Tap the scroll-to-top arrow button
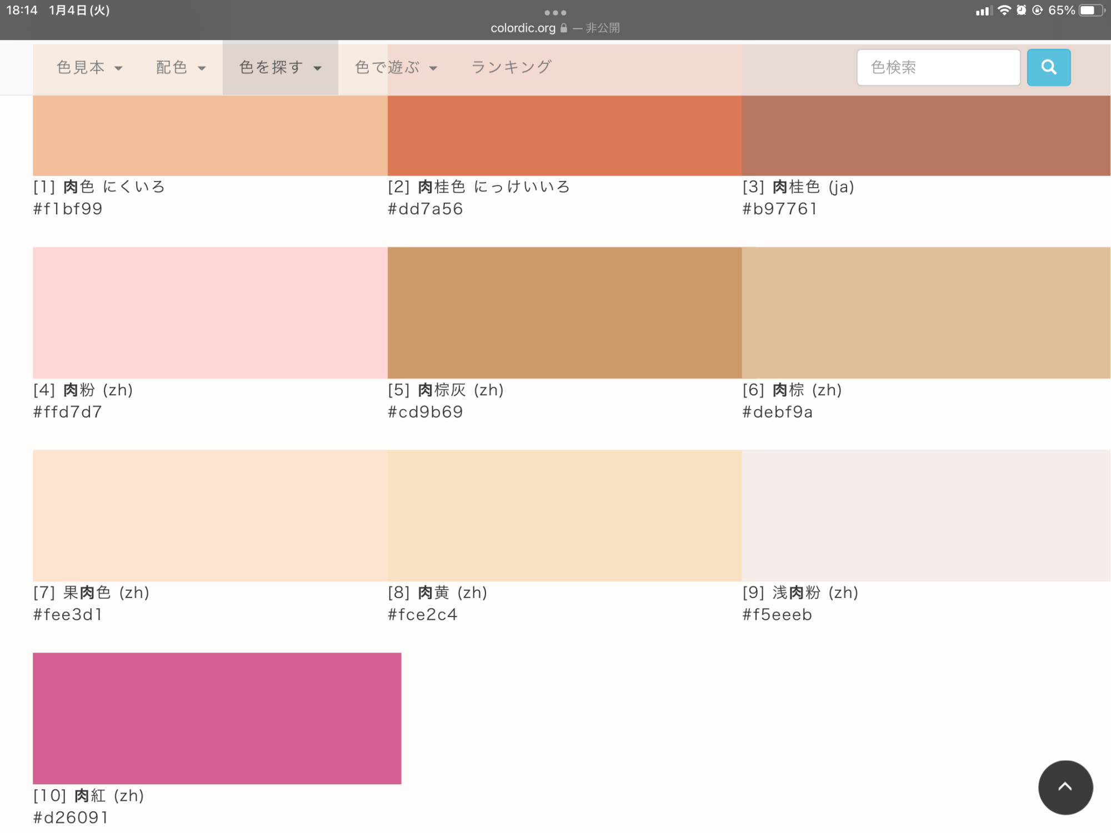Image resolution: width=1111 pixels, height=833 pixels. pos(1065,787)
